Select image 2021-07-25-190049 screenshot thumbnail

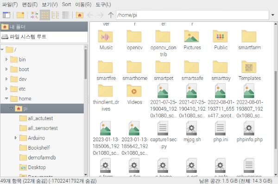(163, 91)
